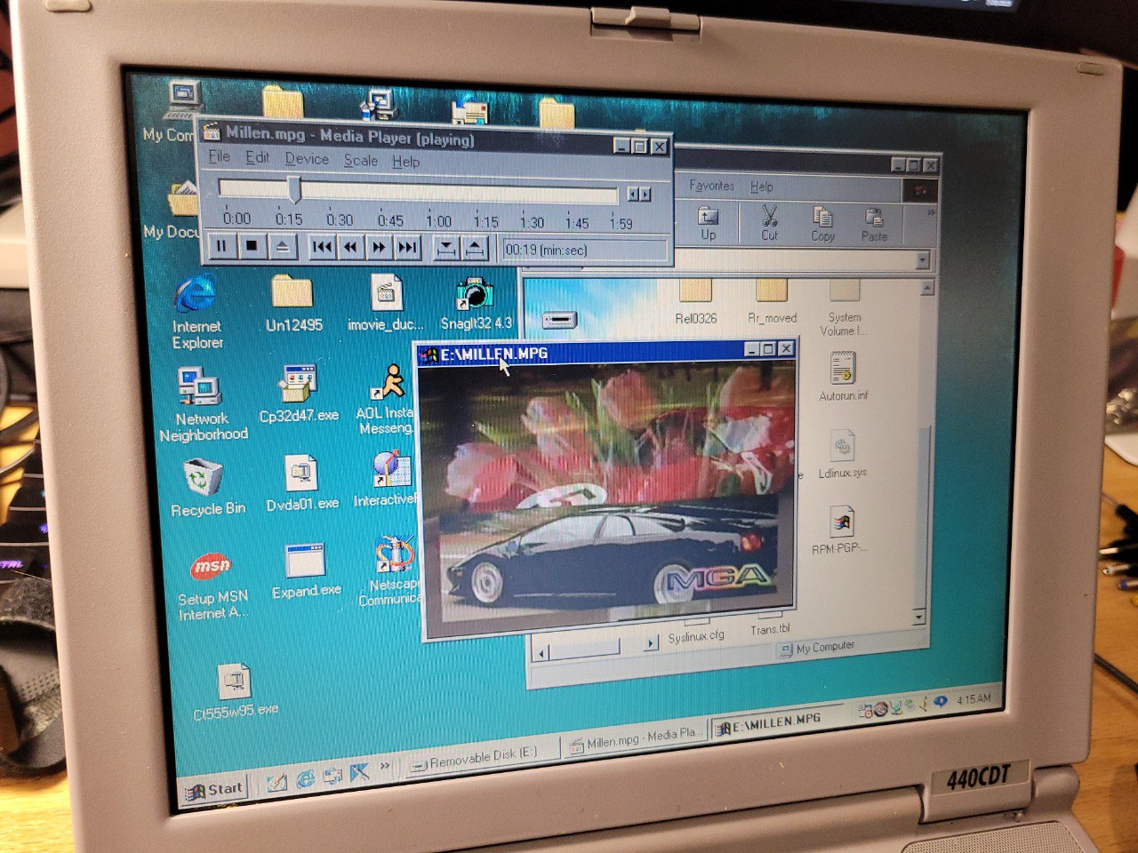The height and width of the screenshot is (853, 1138).
Task: Select the Internet Explorer desktop icon
Action: (x=196, y=311)
